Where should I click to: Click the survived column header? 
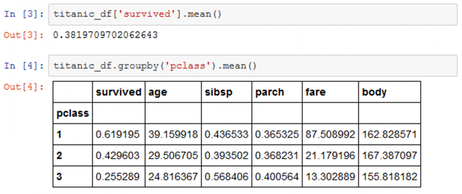point(118,92)
